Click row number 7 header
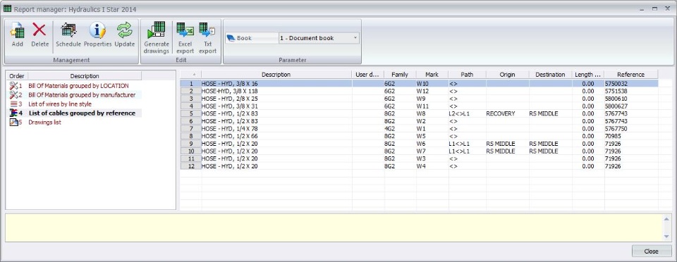The width and height of the screenshot is (677, 262). 191,128
